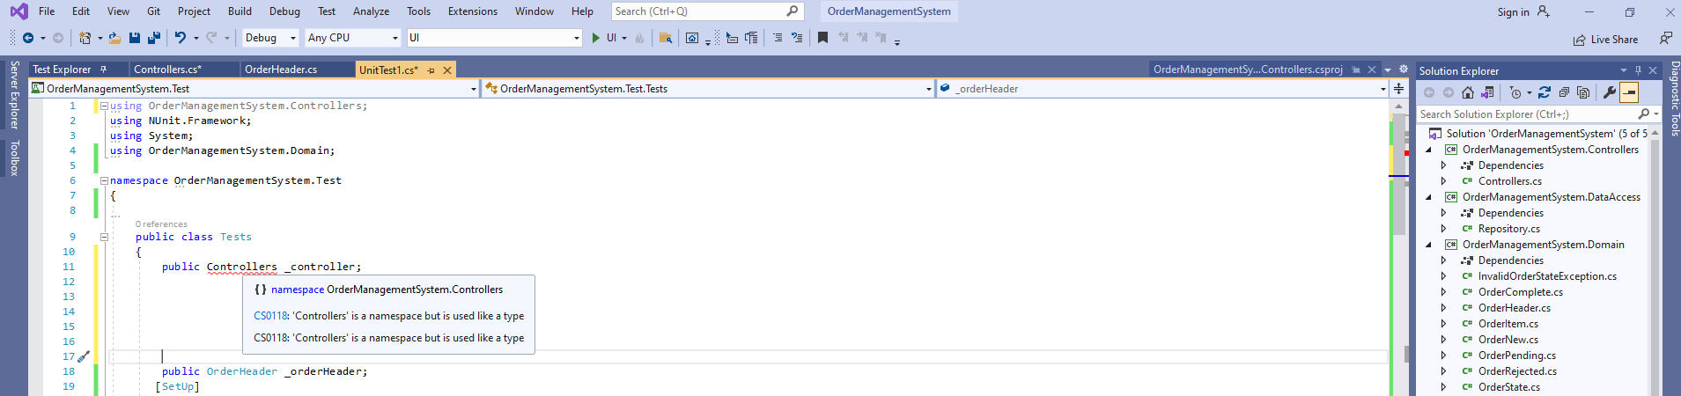Click the first CS0118 error code link
The height and width of the screenshot is (396, 1681).
click(270, 316)
